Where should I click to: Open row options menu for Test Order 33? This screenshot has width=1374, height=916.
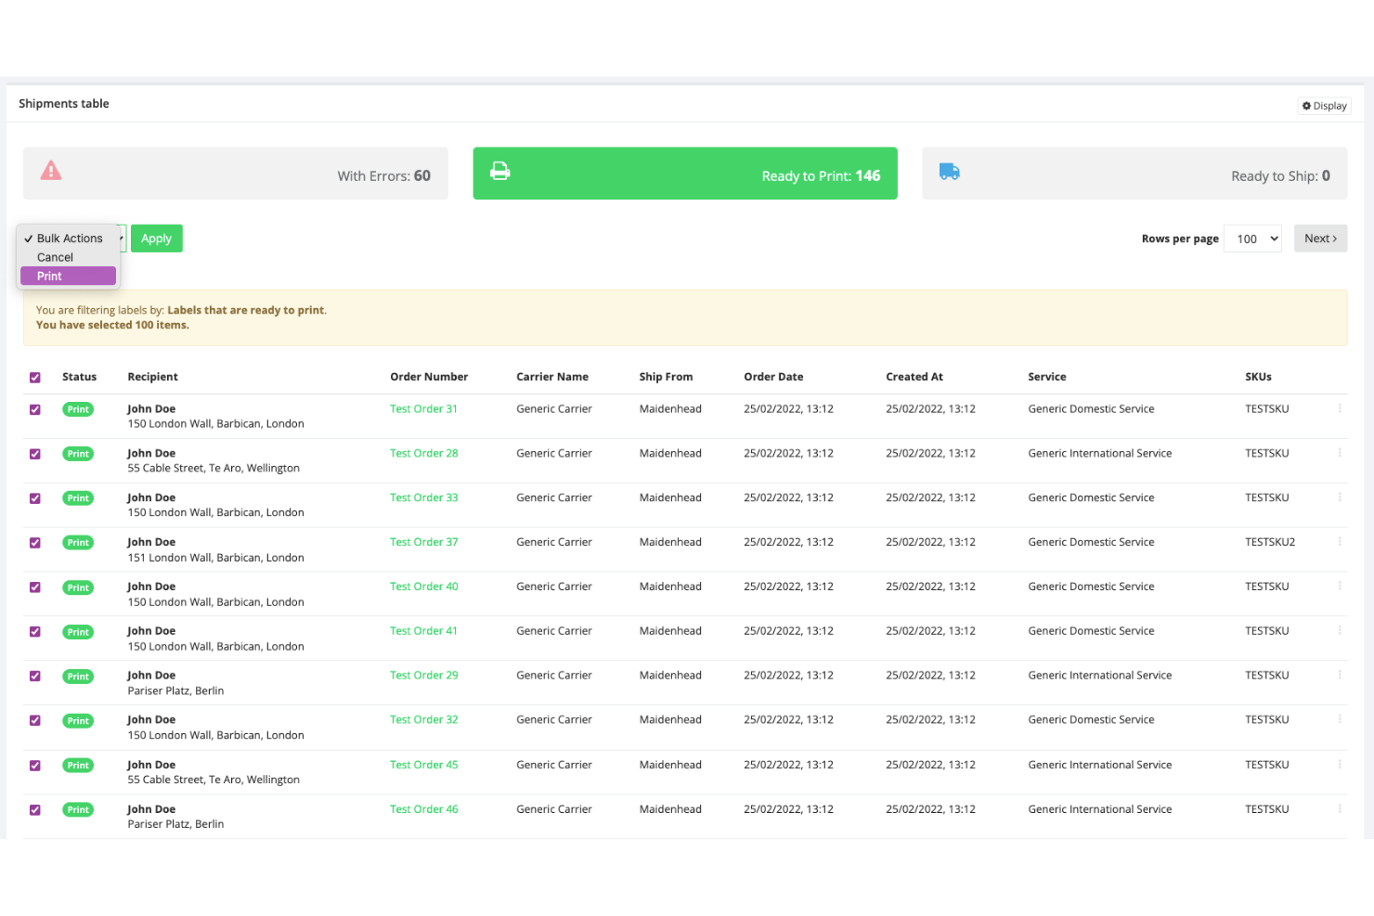coord(1340,497)
